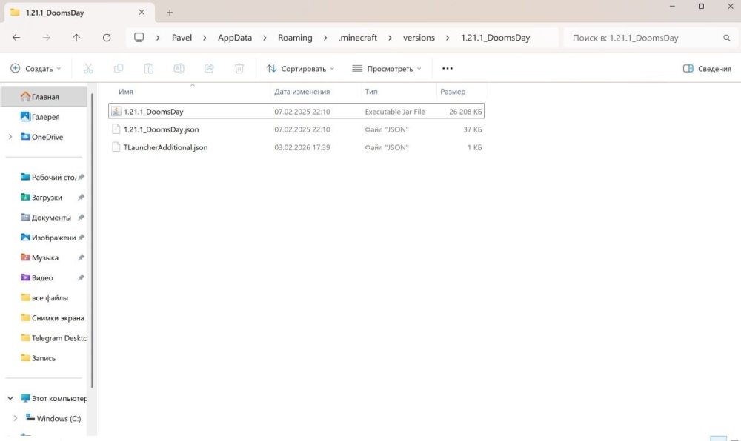Click the sidebar vertical scrollbar
This screenshot has width=741, height=441.
coord(92,240)
